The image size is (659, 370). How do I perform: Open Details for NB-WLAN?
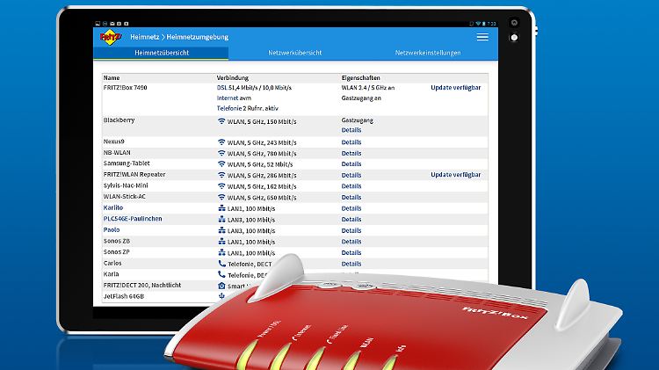pyautogui.click(x=351, y=153)
